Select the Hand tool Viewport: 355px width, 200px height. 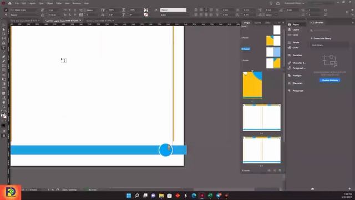click(x=4, y=102)
